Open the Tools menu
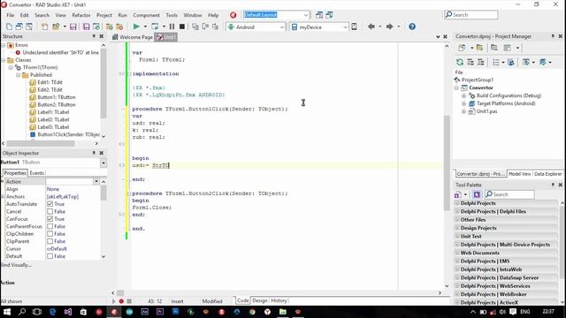The width and height of the screenshot is (566, 318). 172,15
